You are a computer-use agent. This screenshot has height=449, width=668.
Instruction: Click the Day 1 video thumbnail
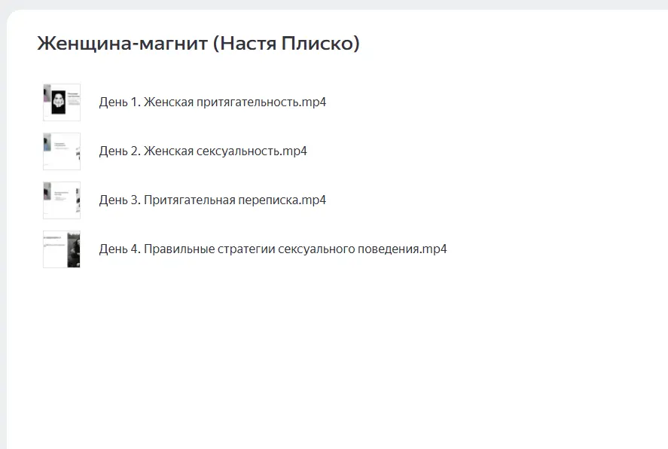point(62,102)
